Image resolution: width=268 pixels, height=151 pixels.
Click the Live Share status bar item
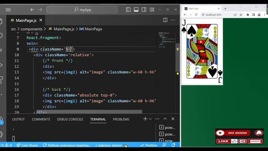27,146
